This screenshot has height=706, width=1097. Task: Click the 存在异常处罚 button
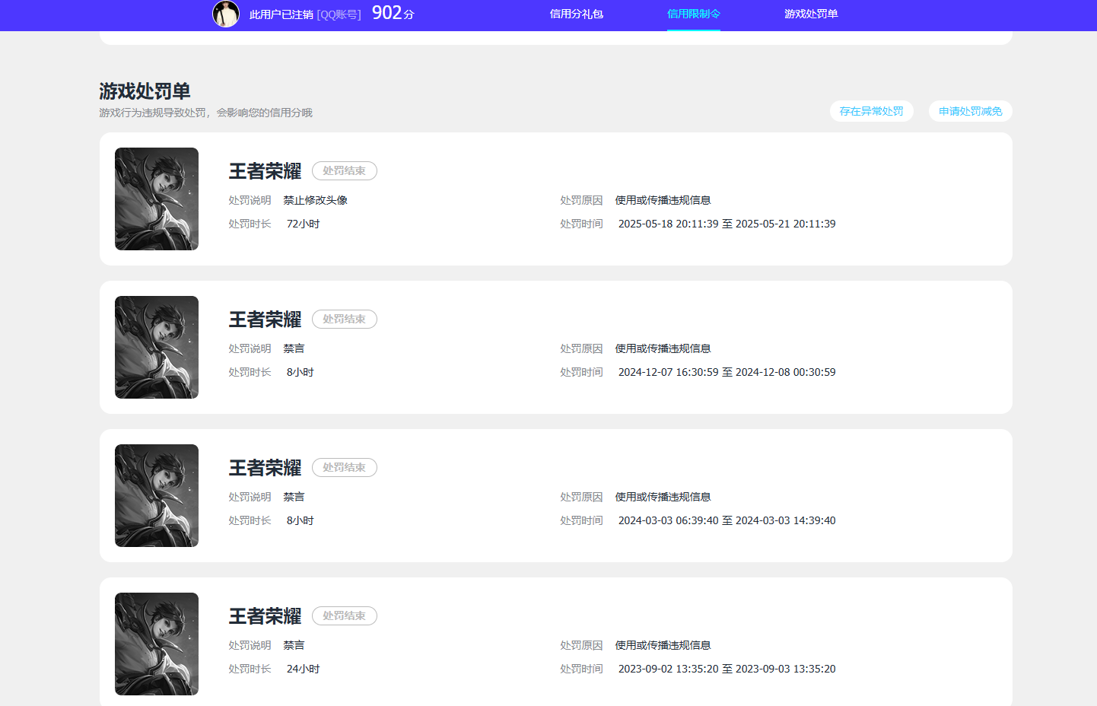[x=872, y=110]
